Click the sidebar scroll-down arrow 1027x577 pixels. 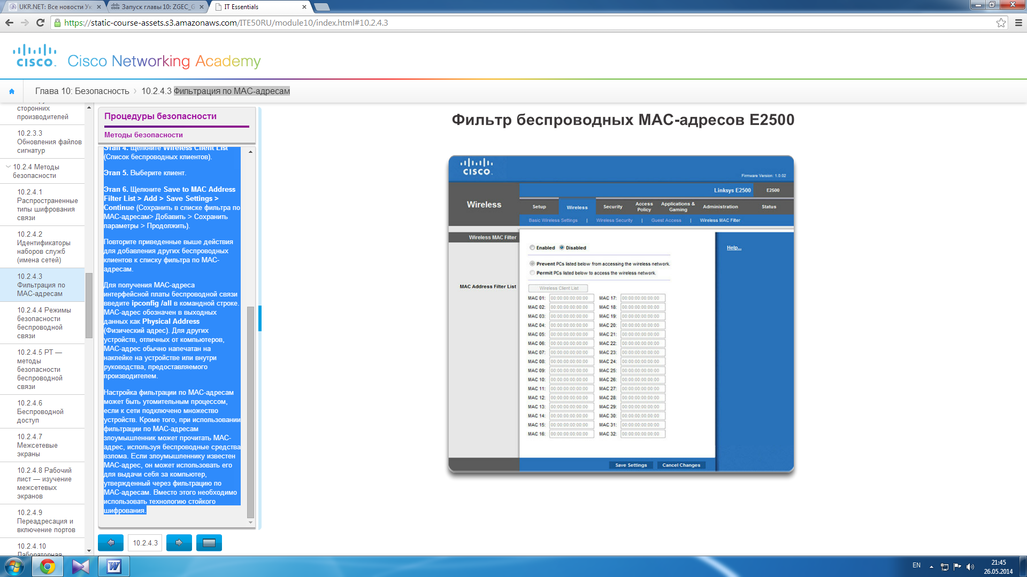coord(89,550)
